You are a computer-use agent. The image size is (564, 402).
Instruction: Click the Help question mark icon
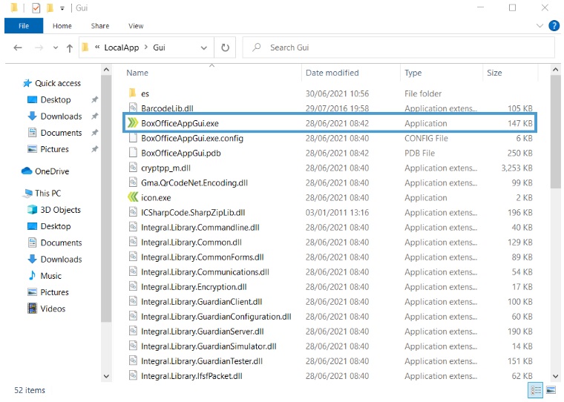[x=554, y=26]
